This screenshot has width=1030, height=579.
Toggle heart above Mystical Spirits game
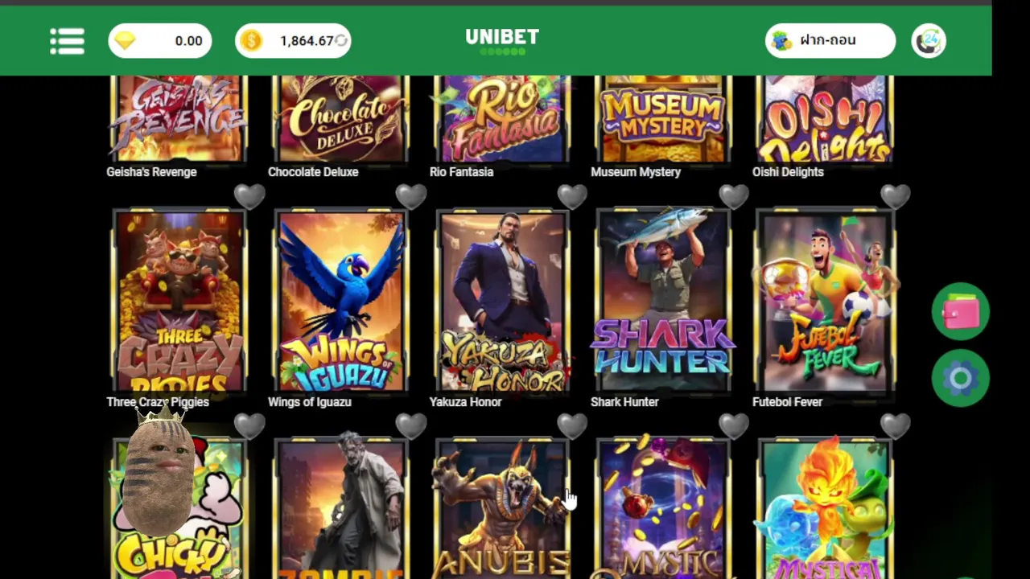[895, 426]
